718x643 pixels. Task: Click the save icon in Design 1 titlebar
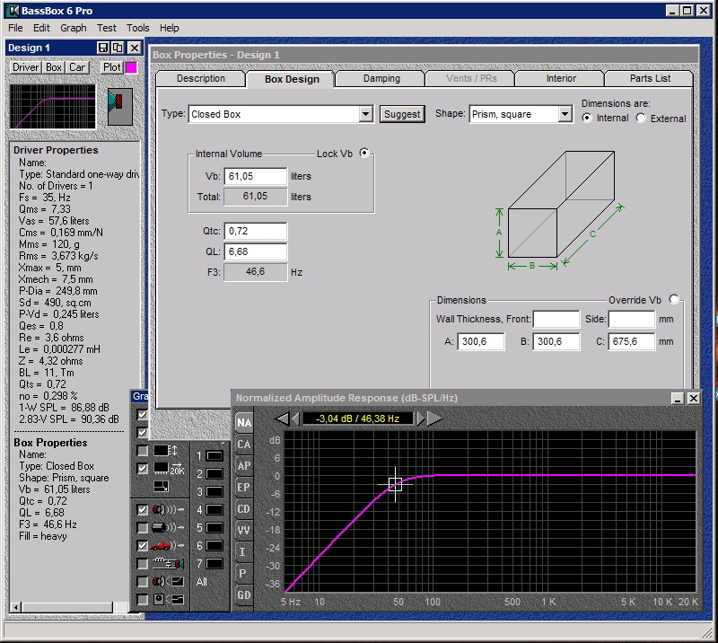pyautogui.click(x=103, y=48)
